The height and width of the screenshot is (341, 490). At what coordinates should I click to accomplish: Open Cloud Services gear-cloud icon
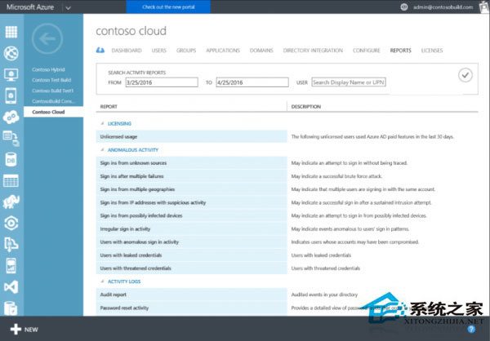(11, 117)
